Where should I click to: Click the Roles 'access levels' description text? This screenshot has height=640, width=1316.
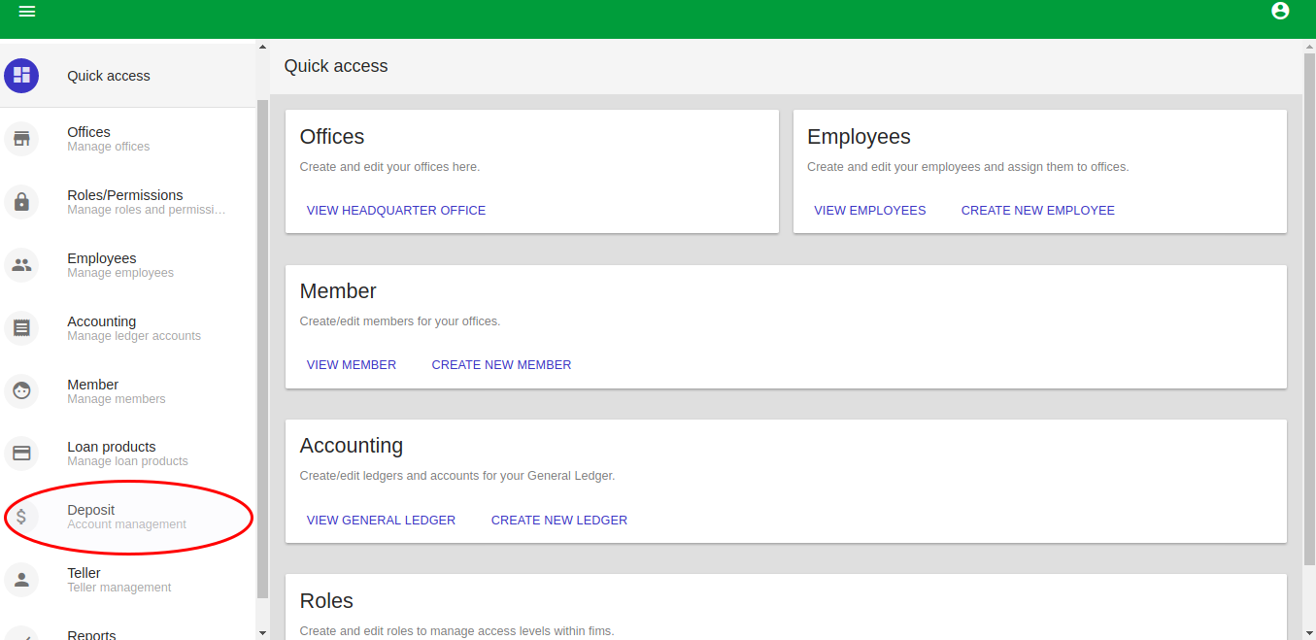(x=456, y=631)
